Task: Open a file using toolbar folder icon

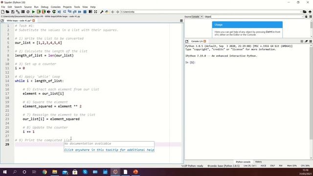Action: point(8,12)
